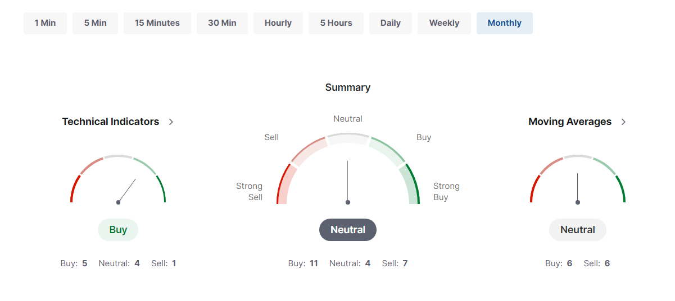Switch to the 5 Hours timeframe
The width and height of the screenshot is (675, 301).
point(336,23)
